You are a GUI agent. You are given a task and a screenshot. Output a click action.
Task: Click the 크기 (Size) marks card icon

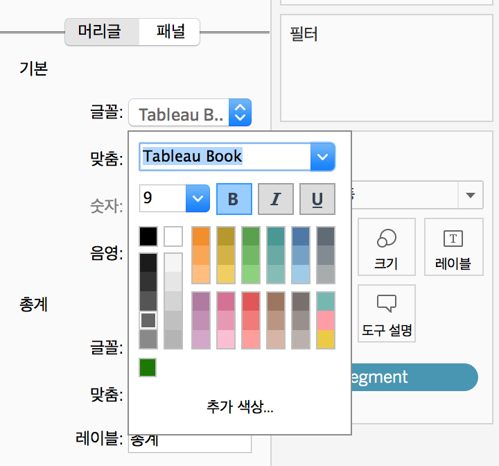coord(386,247)
